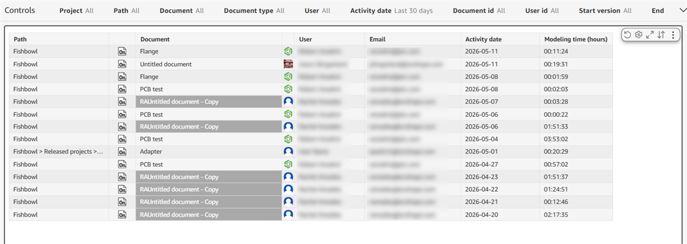Open the format visual gear icon
The width and height of the screenshot is (687, 244).
(639, 35)
